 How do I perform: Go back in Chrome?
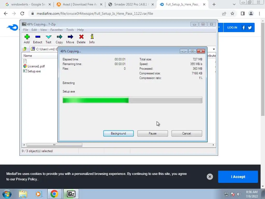tap(6, 13)
